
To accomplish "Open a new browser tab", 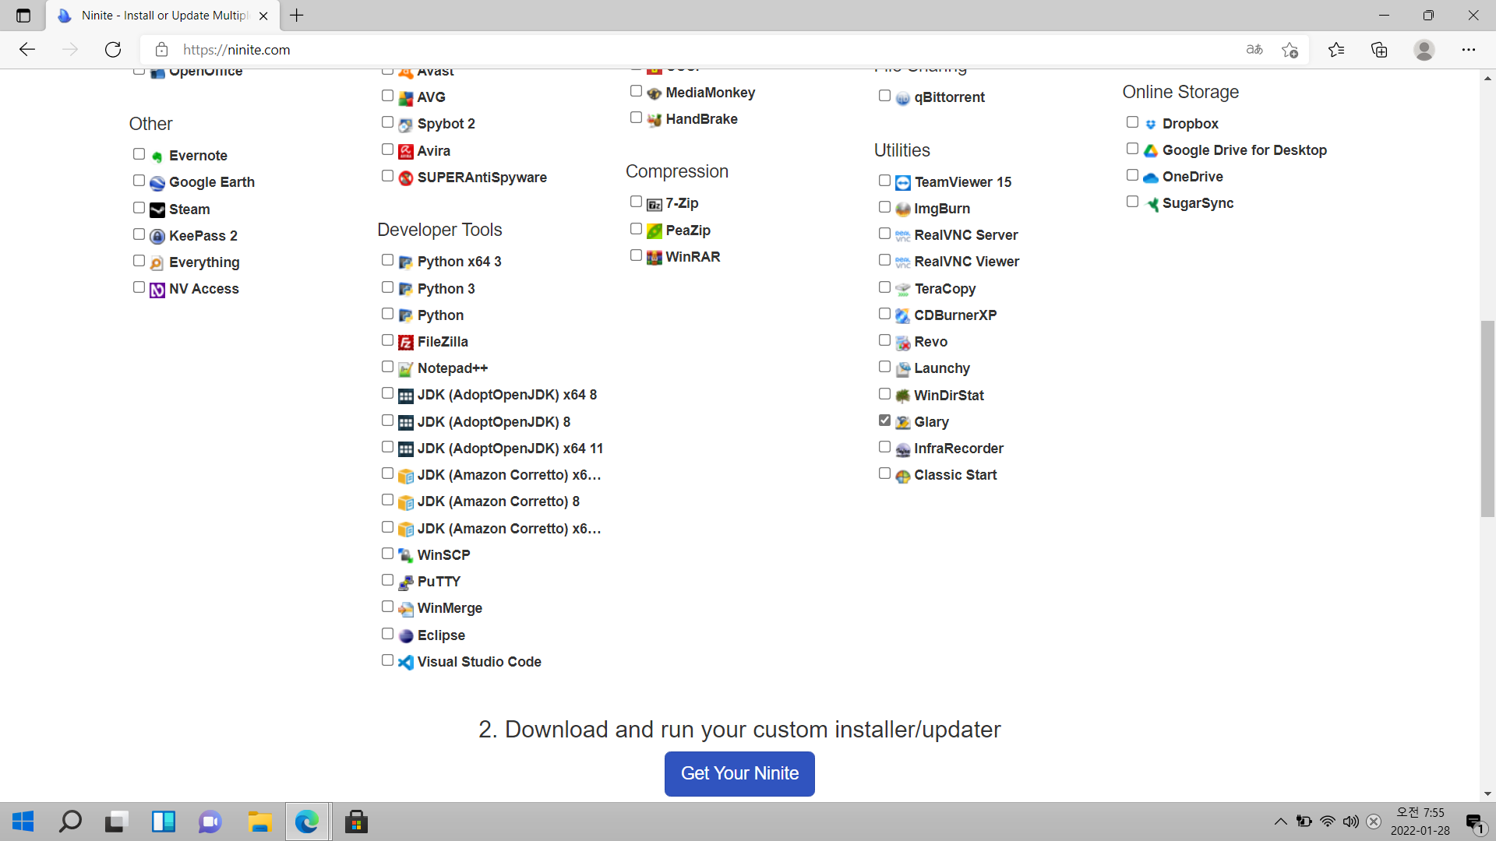I will tap(297, 15).
